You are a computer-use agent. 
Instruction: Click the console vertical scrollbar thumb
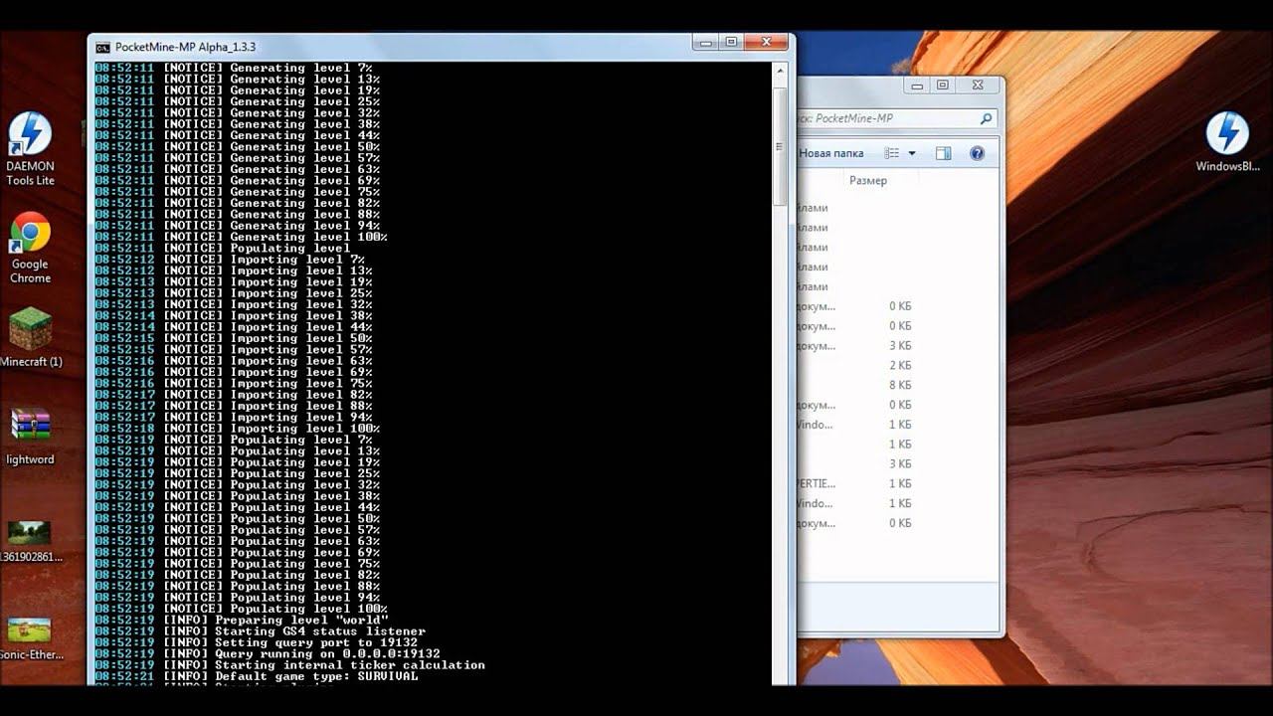[x=781, y=147]
